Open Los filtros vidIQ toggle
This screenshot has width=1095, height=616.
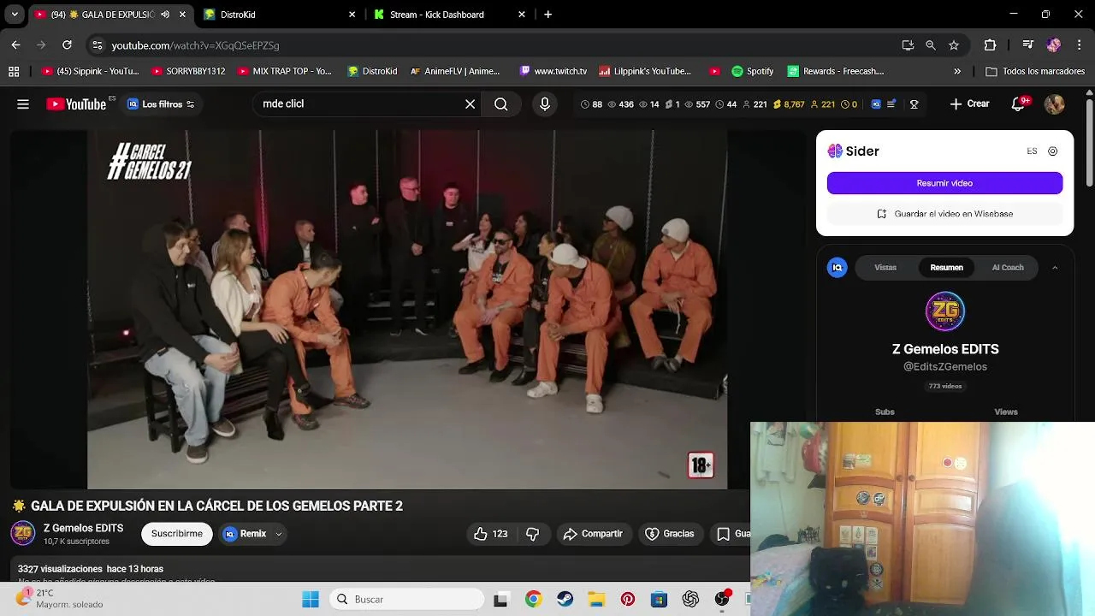pos(161,104)
